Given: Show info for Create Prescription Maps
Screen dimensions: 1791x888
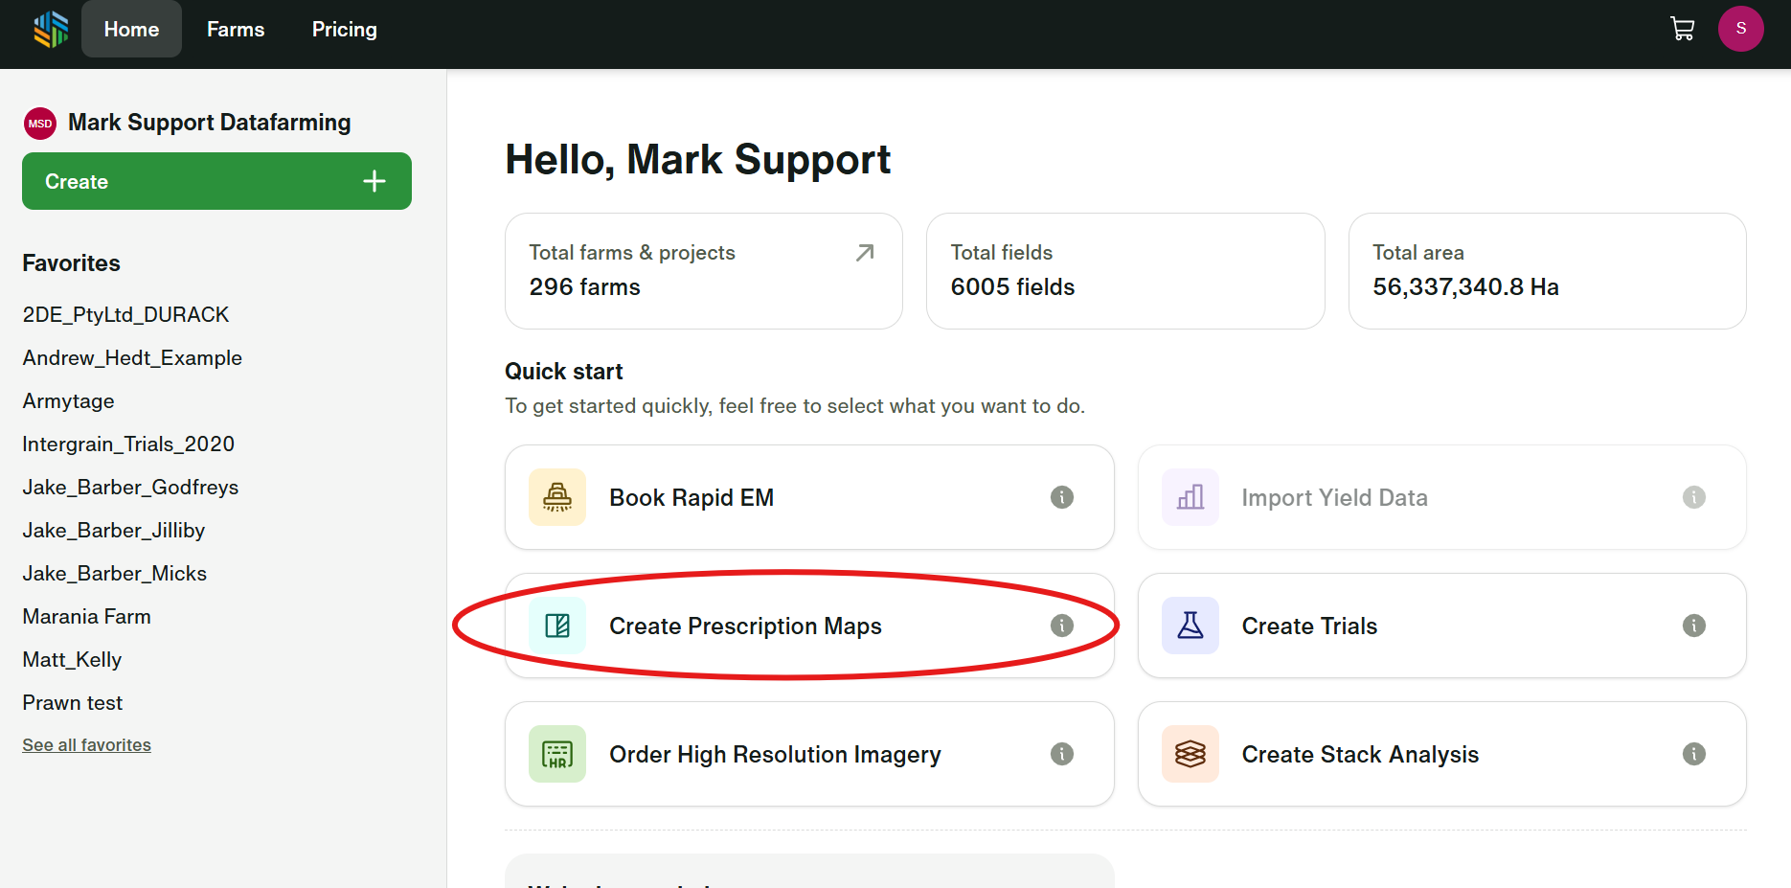Looking at the screenshot, I should point(1061,626).
